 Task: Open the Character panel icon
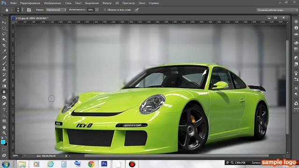[x=296, y=88]
